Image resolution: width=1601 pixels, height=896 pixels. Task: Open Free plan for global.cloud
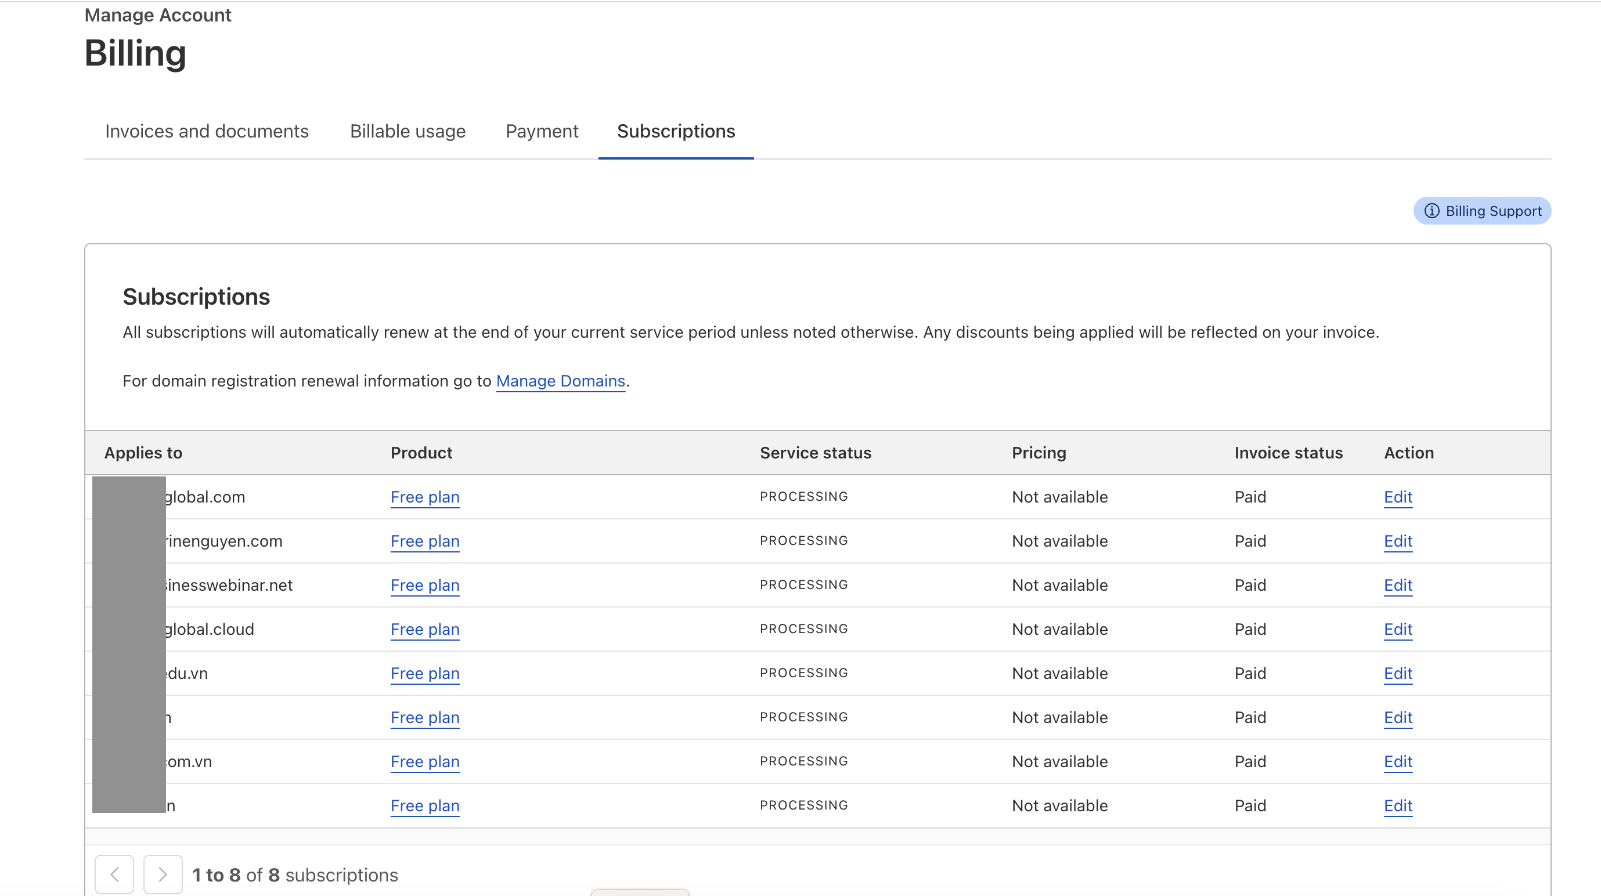[424, 630]
